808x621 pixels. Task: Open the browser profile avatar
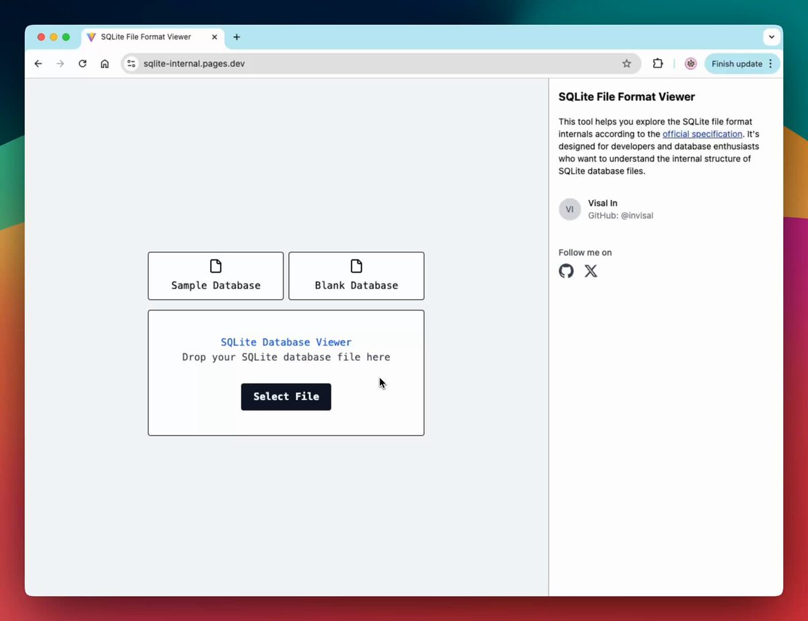(690, 64)
